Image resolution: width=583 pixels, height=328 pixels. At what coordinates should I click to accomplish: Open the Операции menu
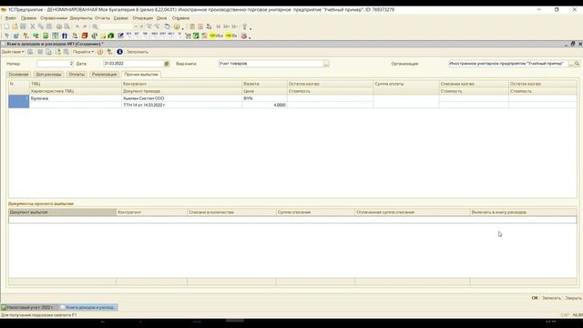tap(143, 18)
